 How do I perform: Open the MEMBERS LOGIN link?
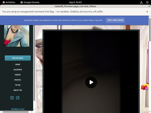click(x=18, y=109)
